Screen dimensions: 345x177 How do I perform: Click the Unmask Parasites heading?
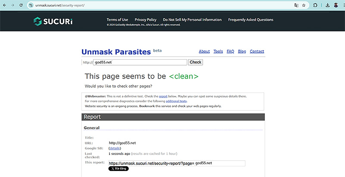[116, 52]
